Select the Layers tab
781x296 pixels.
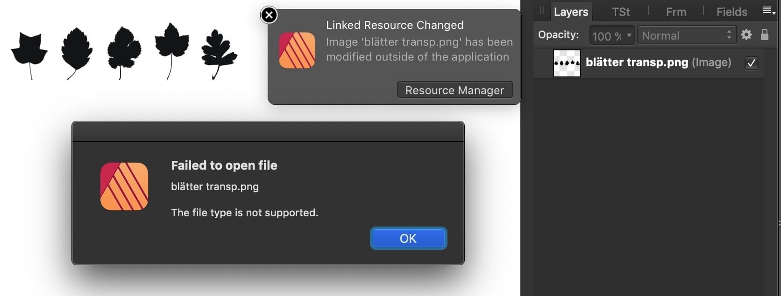tap(571, 12)
